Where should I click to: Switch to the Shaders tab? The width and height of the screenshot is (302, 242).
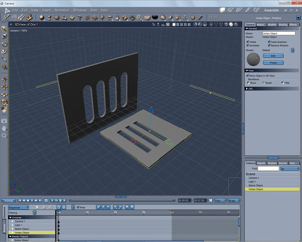(272, 163)
